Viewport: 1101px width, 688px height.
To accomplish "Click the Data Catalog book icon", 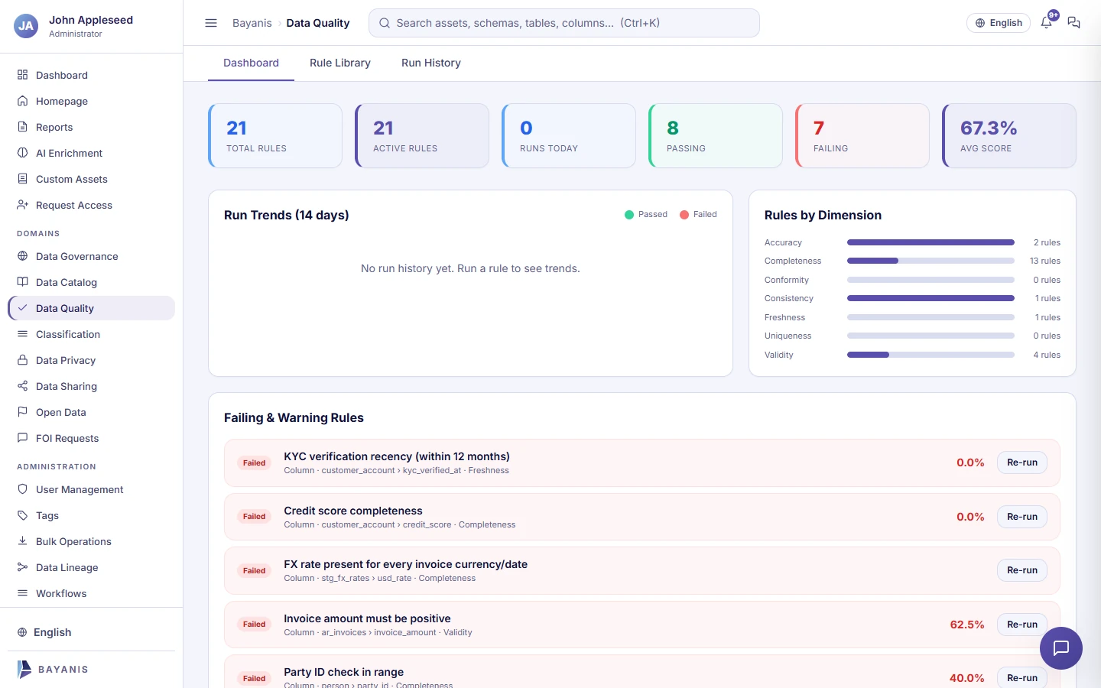I will pyautogui.click(x=23, y=282).
